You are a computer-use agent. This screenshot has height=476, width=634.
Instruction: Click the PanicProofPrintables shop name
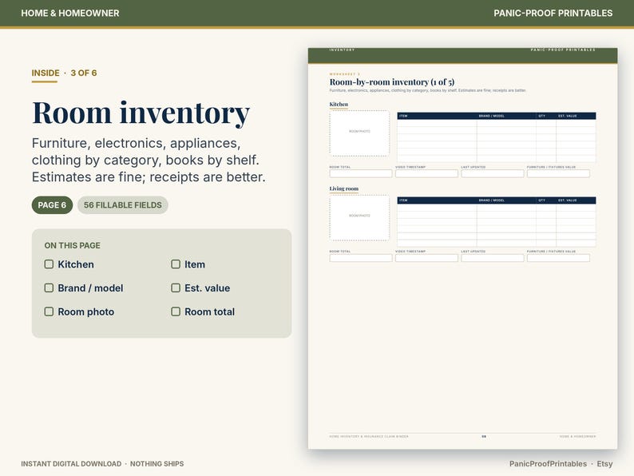pos(548,464)
